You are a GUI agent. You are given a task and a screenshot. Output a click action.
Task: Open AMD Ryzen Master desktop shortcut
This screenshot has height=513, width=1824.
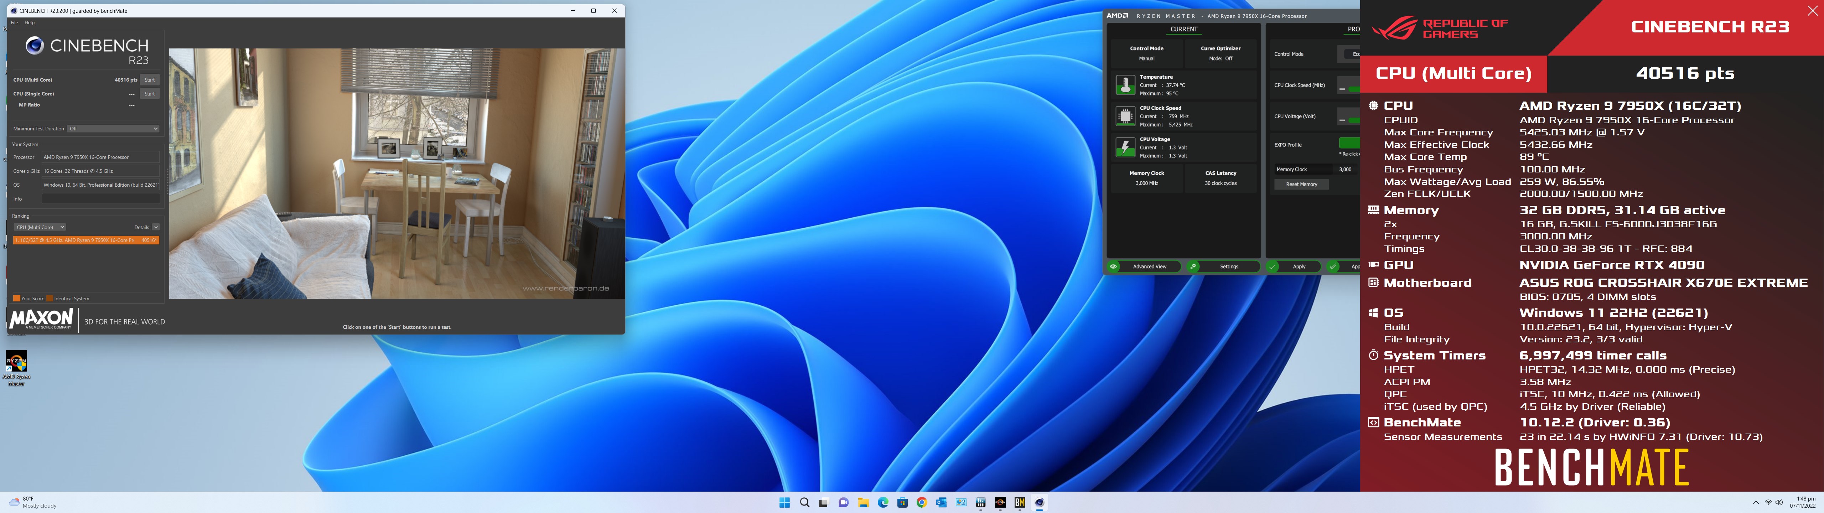coord(16,368)
